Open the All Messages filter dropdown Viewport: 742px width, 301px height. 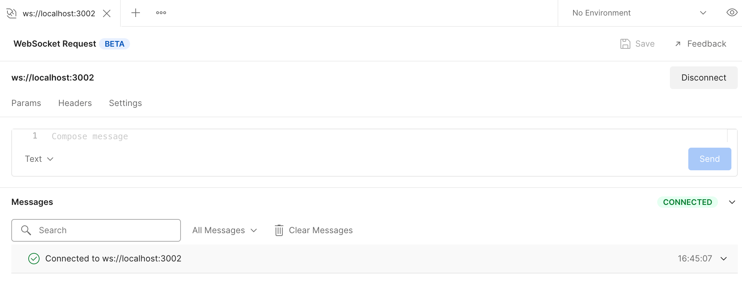point(224,230)
